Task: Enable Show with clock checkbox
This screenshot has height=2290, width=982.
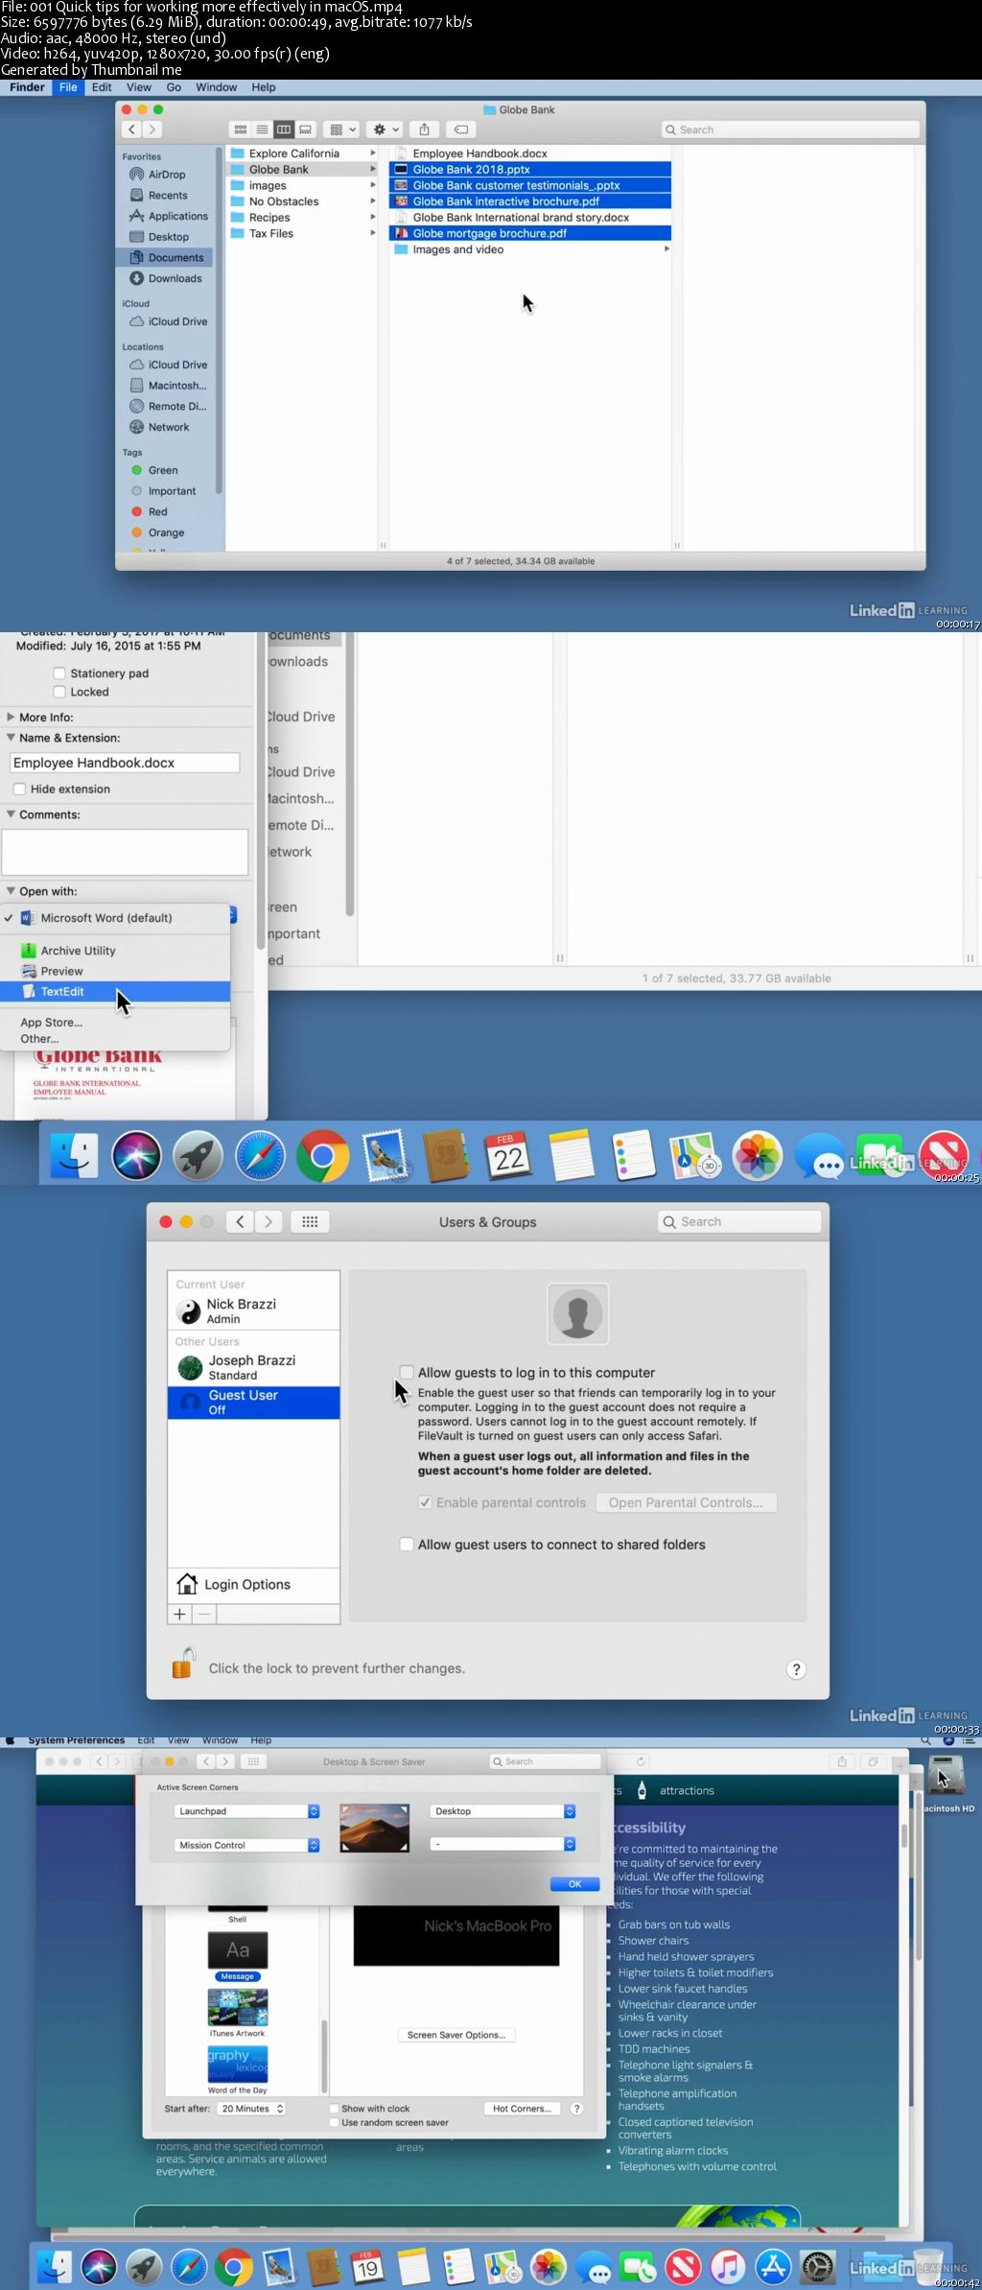Action: point(334,2109)
